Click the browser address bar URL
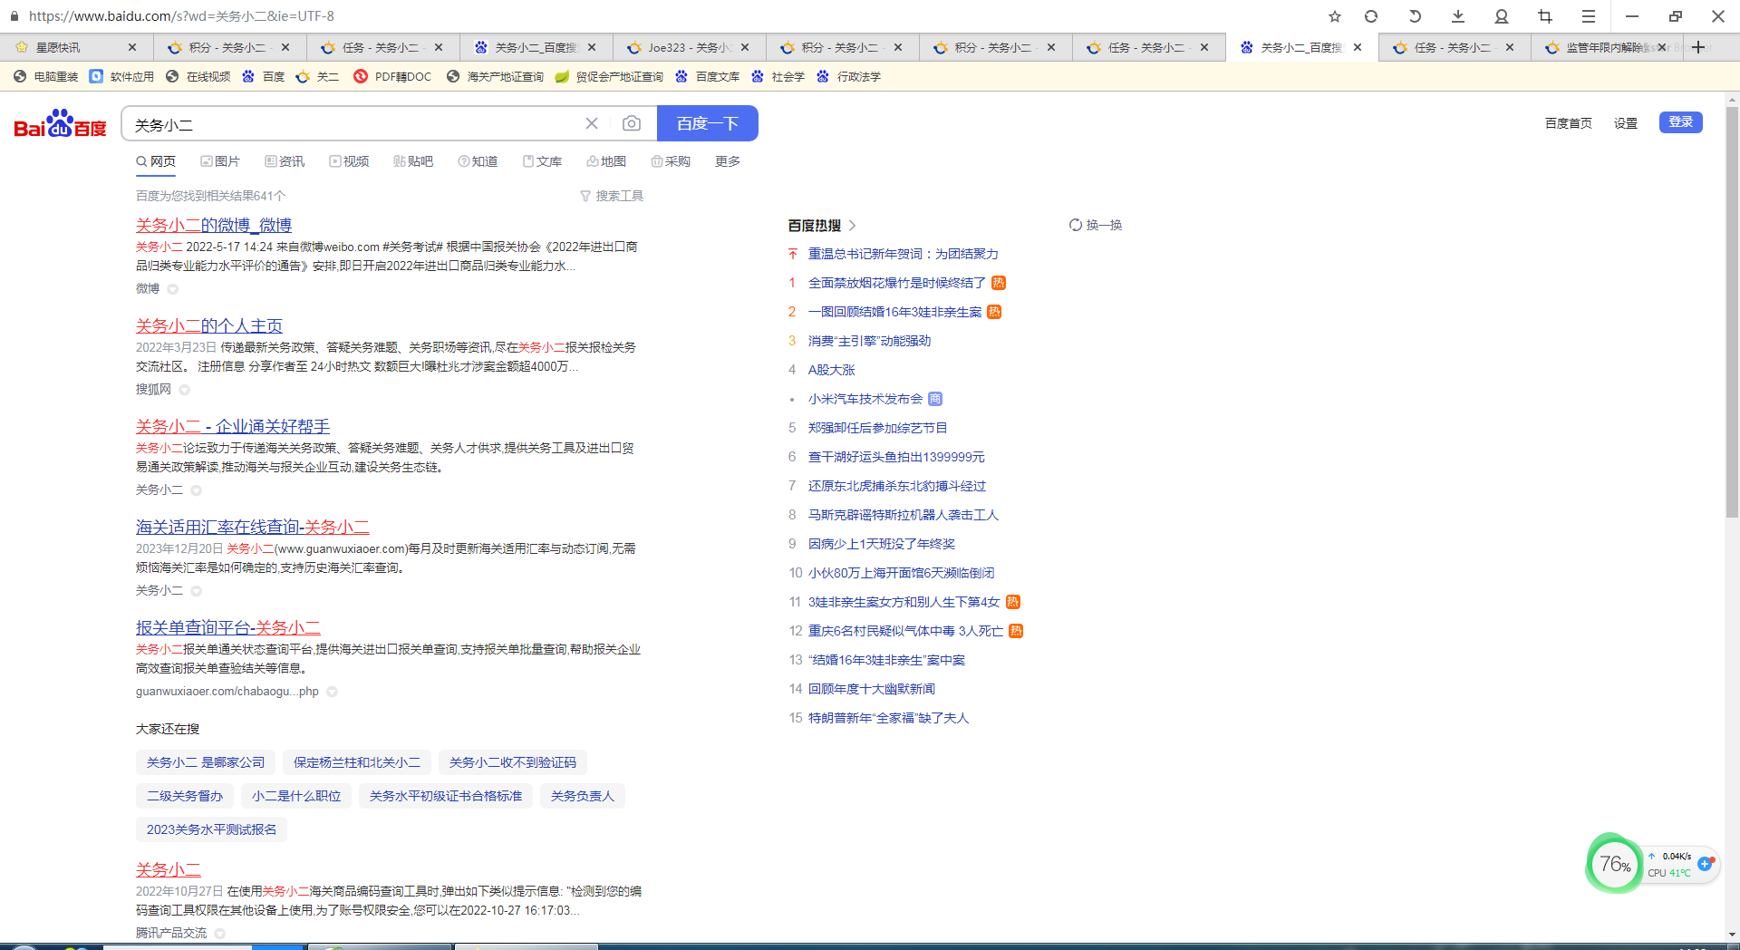This screenshot has height=950, width=1740. (181, 16)
